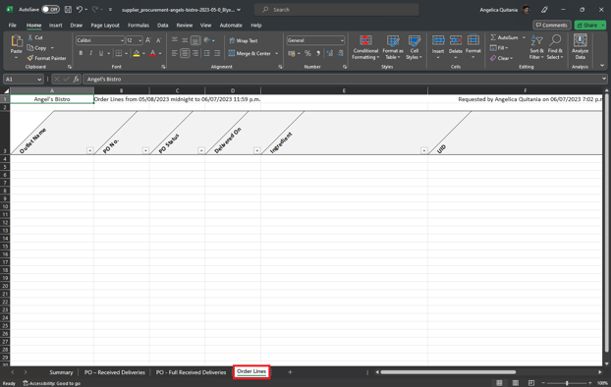Switch to Page Layout view
Screen dimensions: 611x387
tap(515, 383)
